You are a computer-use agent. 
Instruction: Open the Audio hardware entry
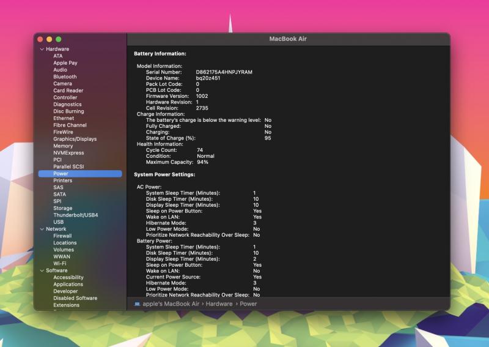60,70
